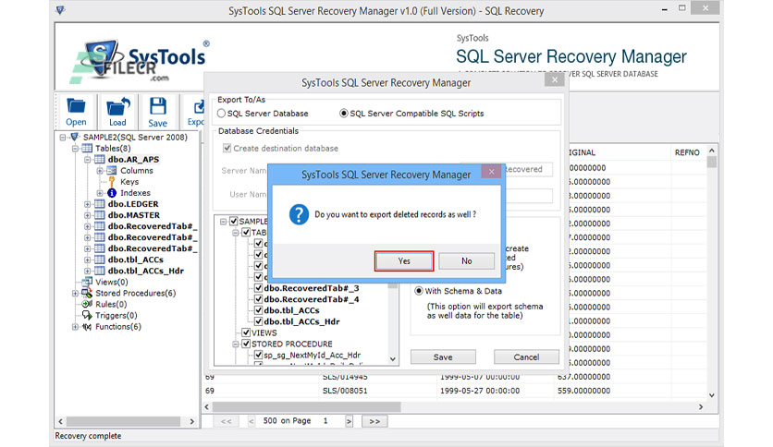Click the dbo.tbl_ACCs table icon
773x447 pixels.
(100, 260)
